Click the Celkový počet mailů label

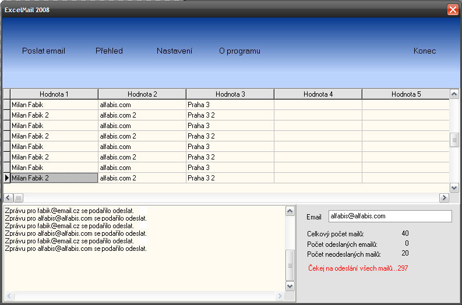point(336,234)
